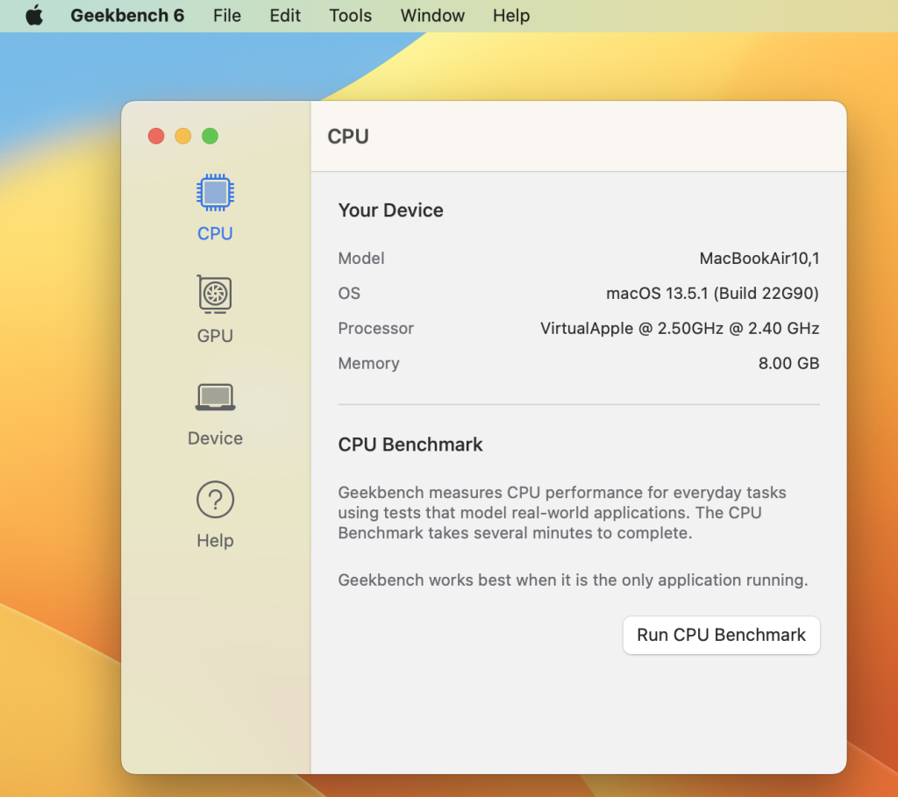Open the GPU section icon
This screenshot has width=898, height=797.
(216, 295)
